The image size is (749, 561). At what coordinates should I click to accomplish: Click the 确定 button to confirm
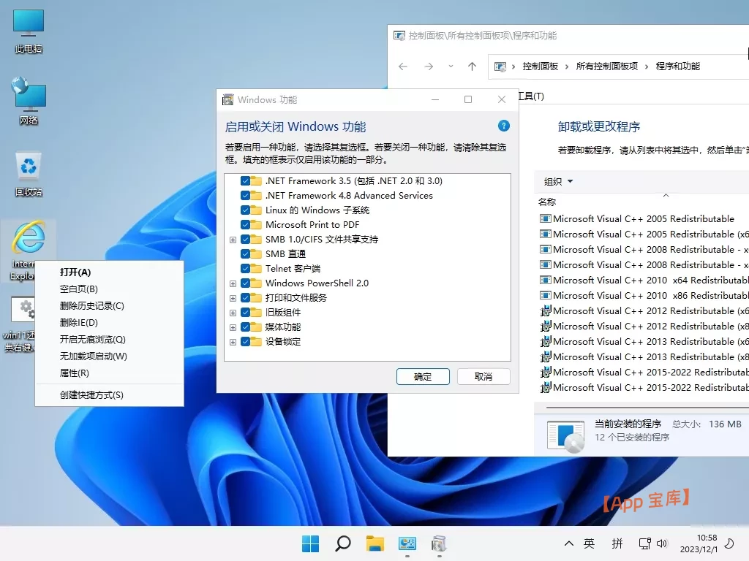(x=423, y=377)
